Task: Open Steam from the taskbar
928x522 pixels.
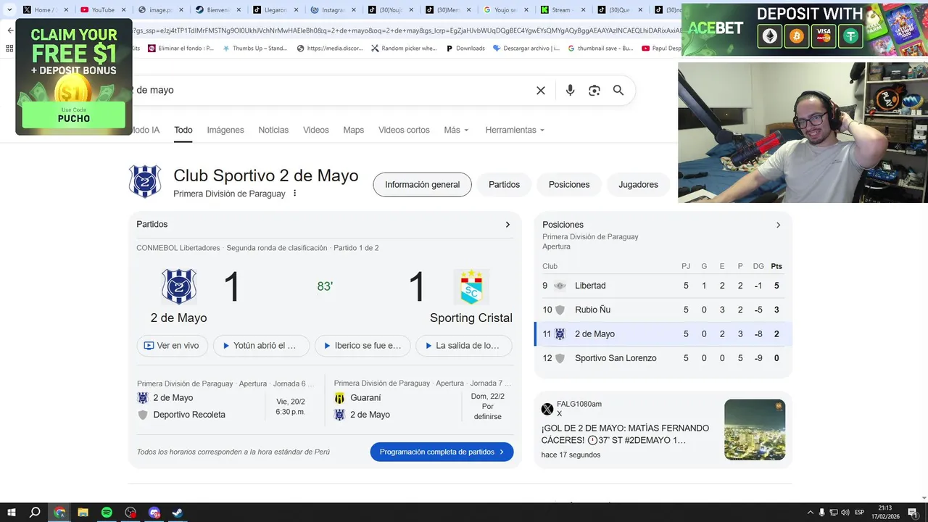Action: [177, 513]
